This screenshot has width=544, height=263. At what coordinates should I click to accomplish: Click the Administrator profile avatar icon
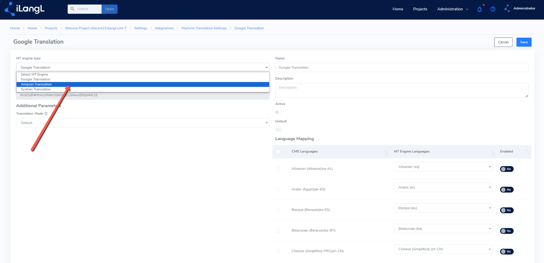tap(507, 9)
